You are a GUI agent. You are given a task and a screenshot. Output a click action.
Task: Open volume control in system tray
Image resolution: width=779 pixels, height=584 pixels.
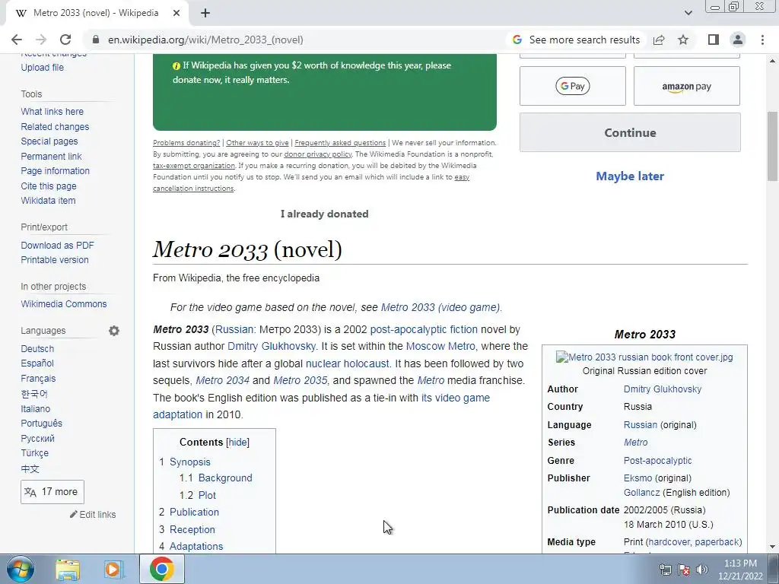click(x=702, y=570)
